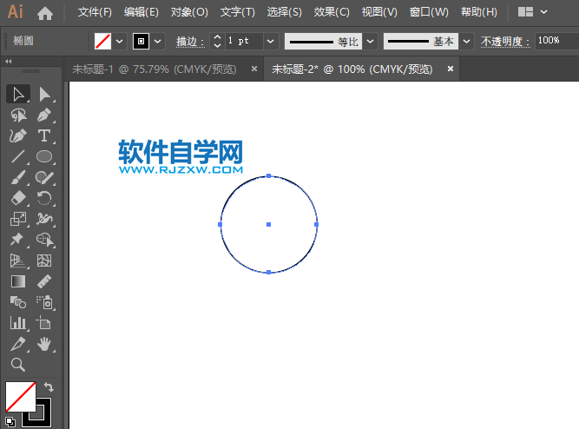Reset to default fill and stroke

coord(10,421)
